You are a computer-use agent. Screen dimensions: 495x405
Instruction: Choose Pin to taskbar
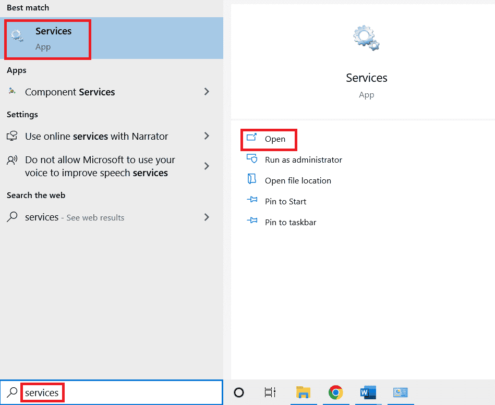[291, 223]
